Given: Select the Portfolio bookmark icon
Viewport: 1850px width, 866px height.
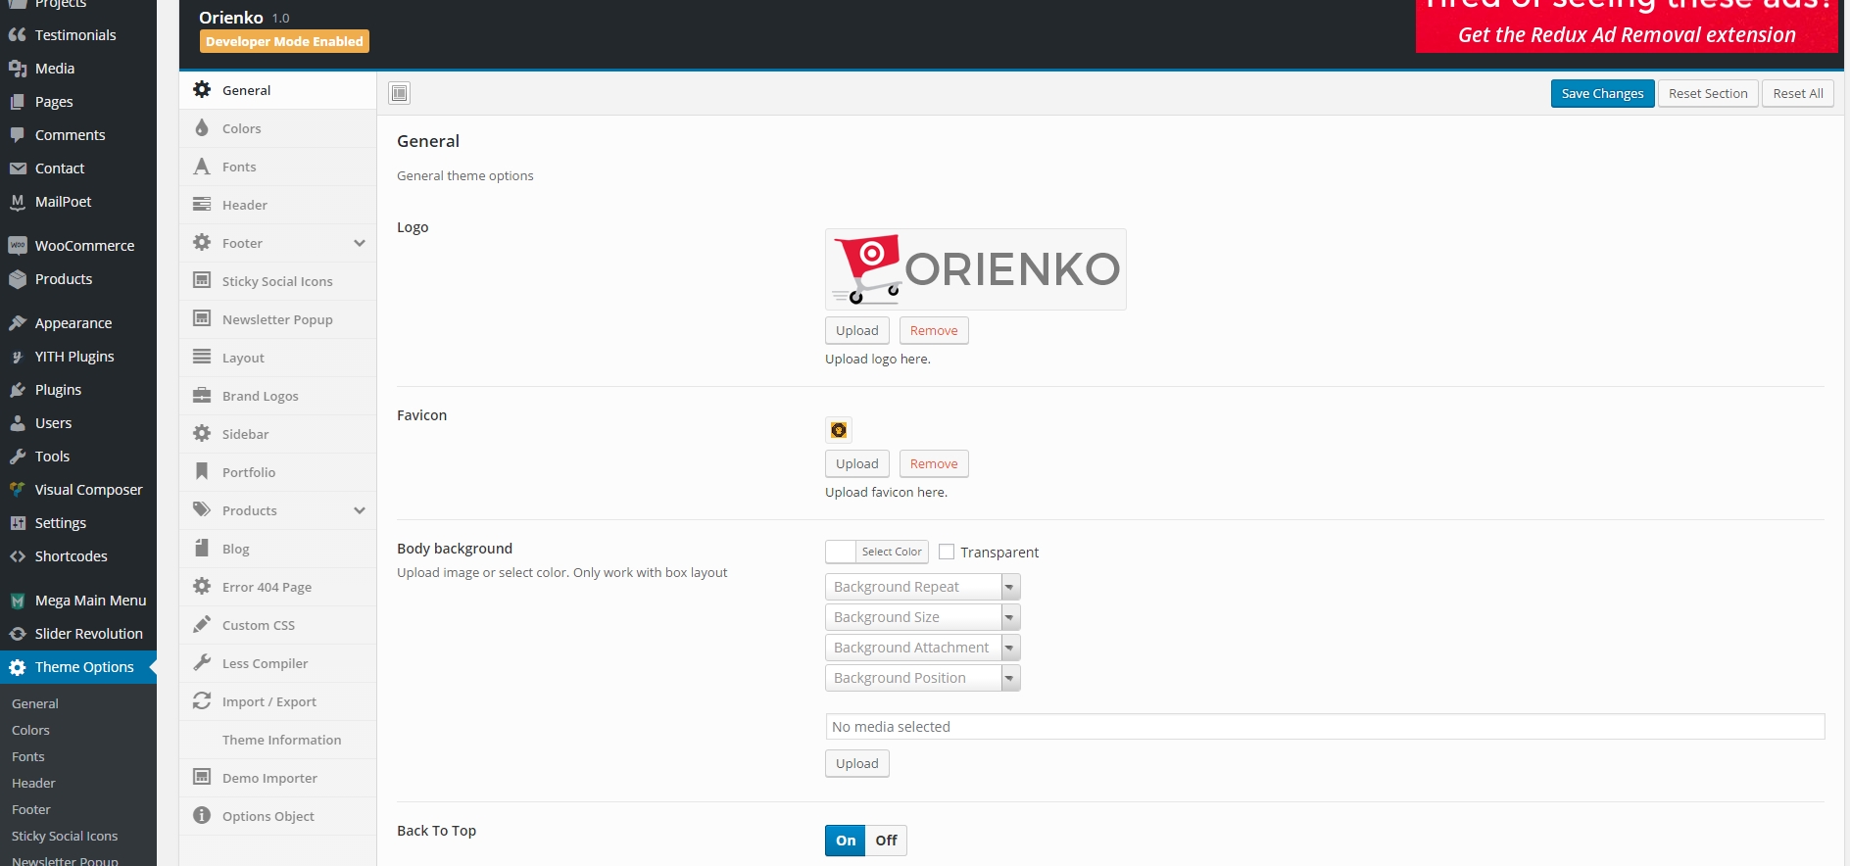Looking at the screenshot, I should 202,472.
